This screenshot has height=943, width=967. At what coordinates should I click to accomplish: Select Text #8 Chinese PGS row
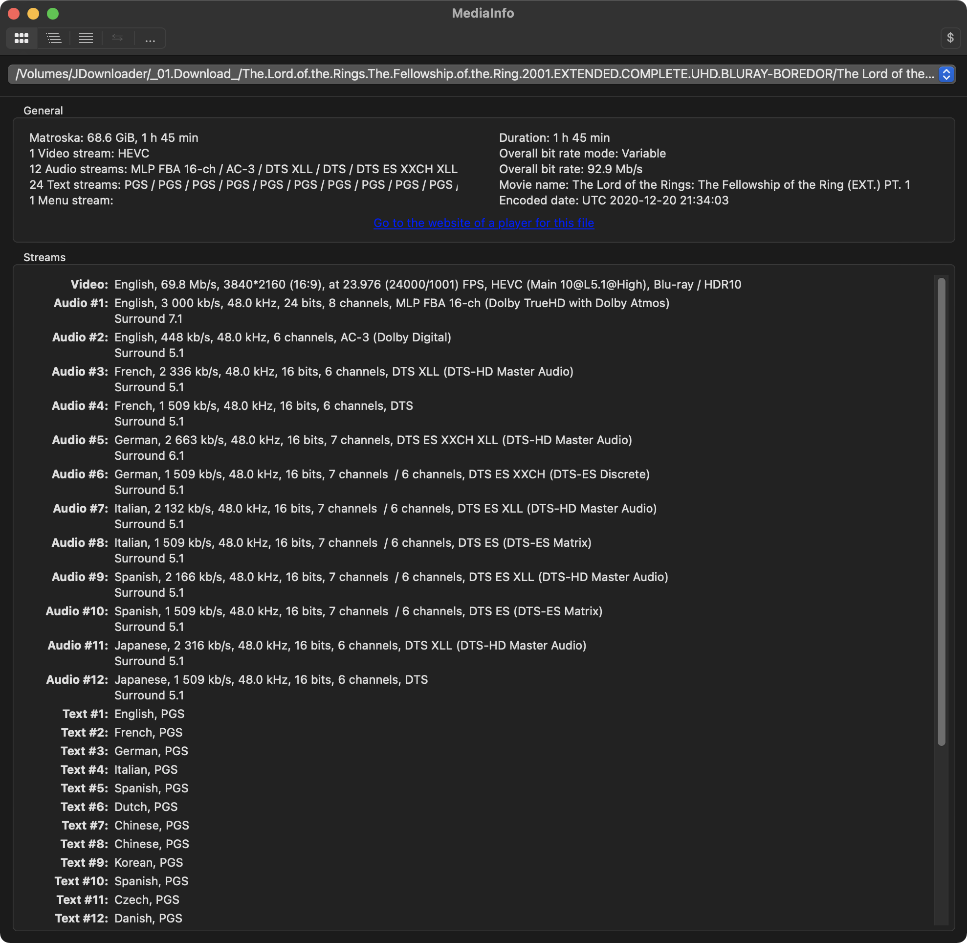point(125,843)
